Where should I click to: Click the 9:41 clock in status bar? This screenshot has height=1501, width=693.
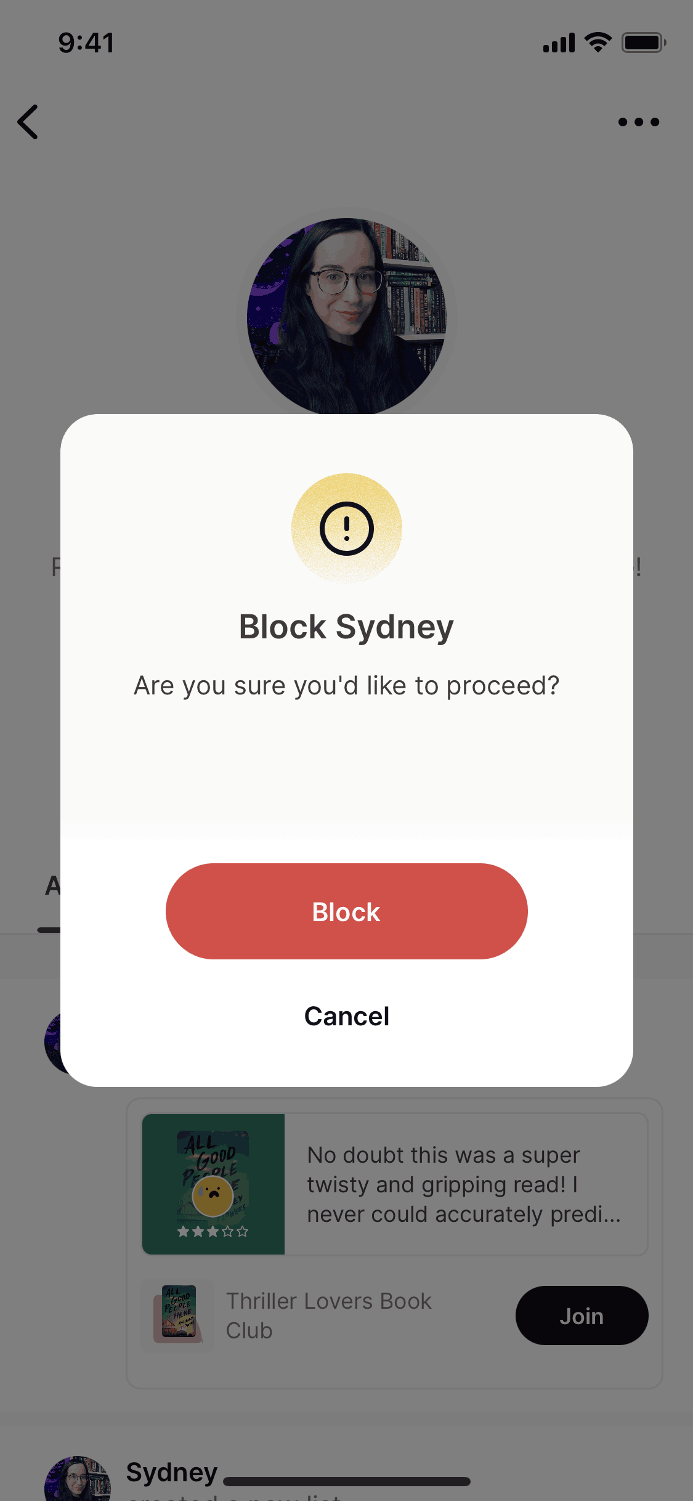pos(86,43)
